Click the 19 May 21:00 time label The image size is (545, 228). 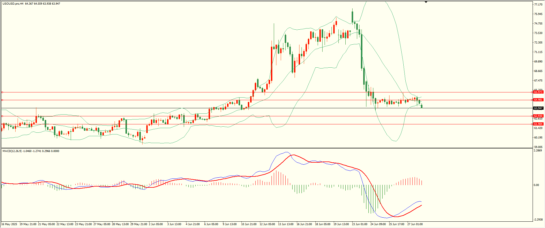(28, 224)
